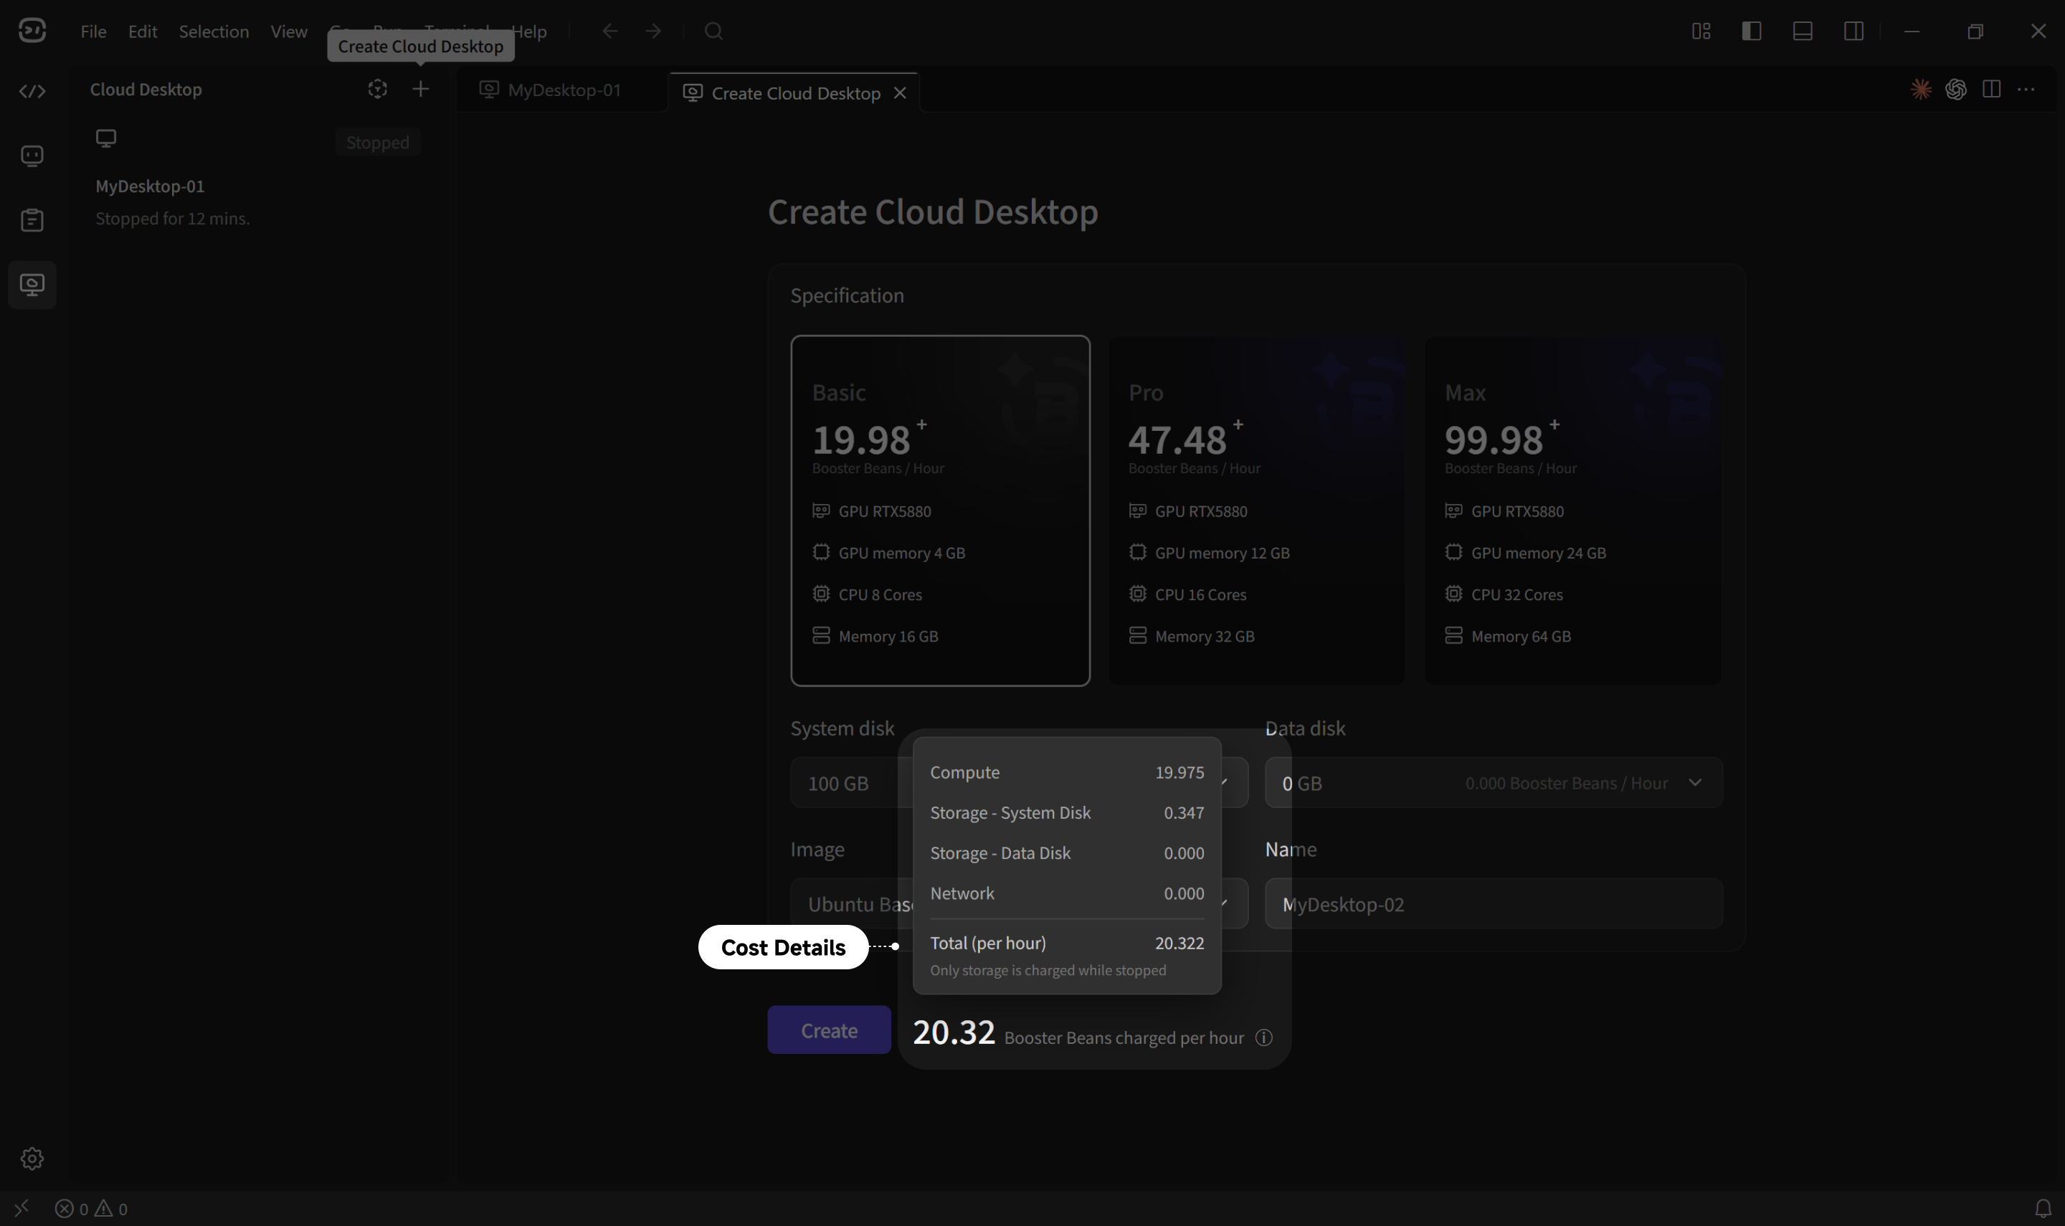2065x1226 pixels.
Task: Click the Stopped status badge
Action: click(377, 142)
